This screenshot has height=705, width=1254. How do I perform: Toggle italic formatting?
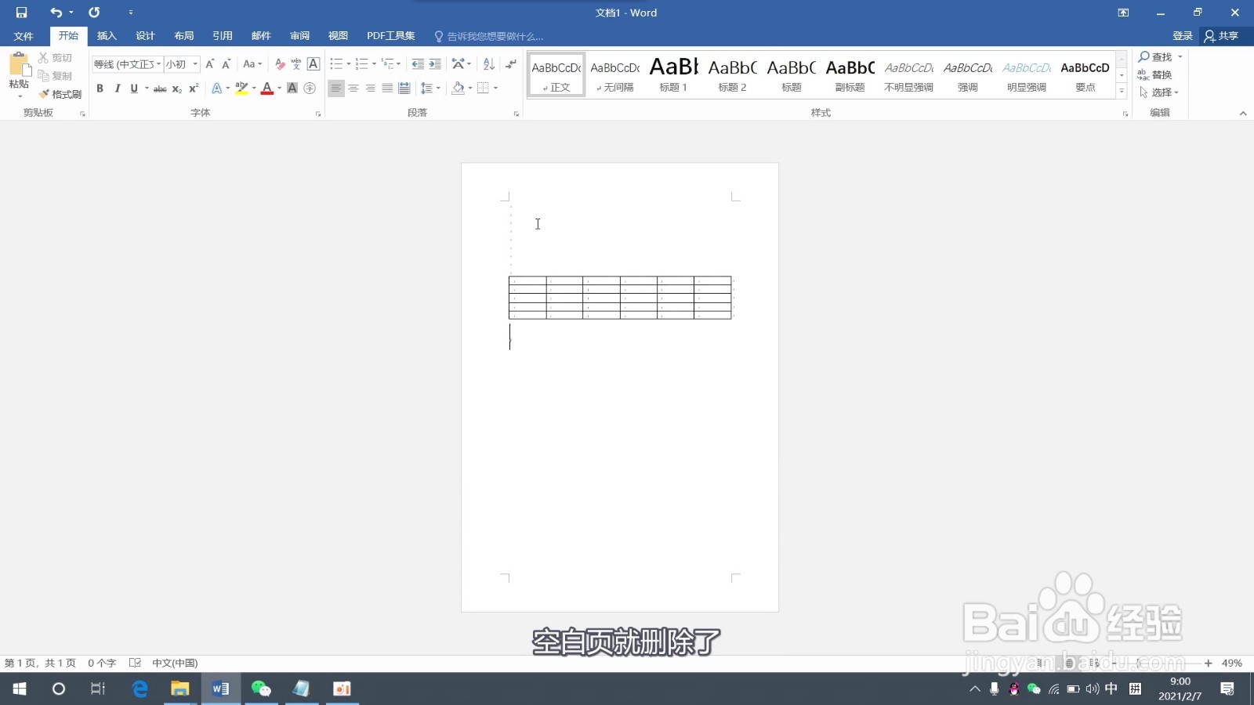pos(117,89)
